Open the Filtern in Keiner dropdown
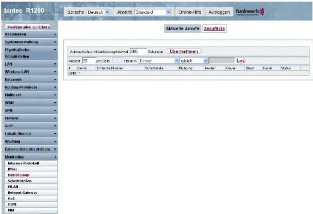 pyautogui.click(x=159, y=61)
